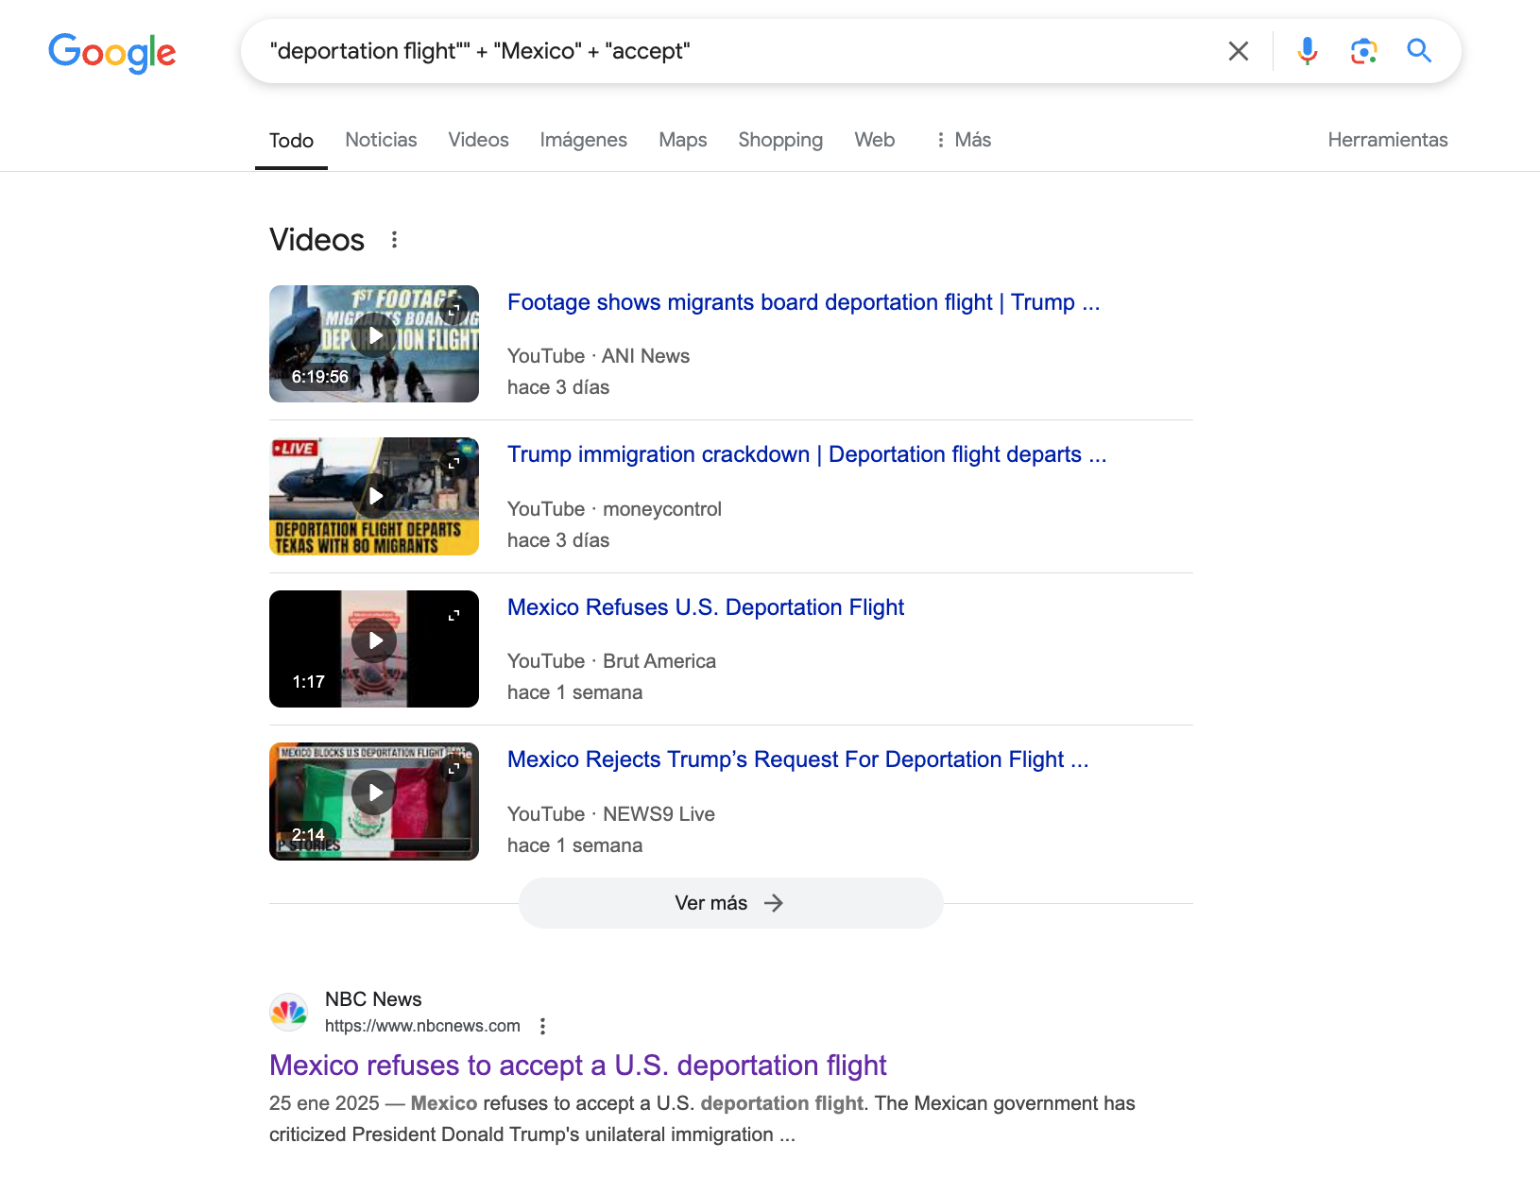Expand the Más filters dropdown
This screenshot has height=1194, width=1540.
pyautogui.click(x=963, y=140)
